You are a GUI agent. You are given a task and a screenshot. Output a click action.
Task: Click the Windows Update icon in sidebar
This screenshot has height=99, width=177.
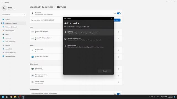coord(3,56)
